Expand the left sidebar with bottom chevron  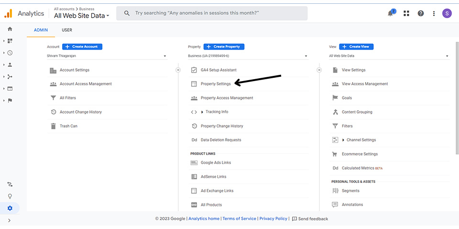click(10, 220)
